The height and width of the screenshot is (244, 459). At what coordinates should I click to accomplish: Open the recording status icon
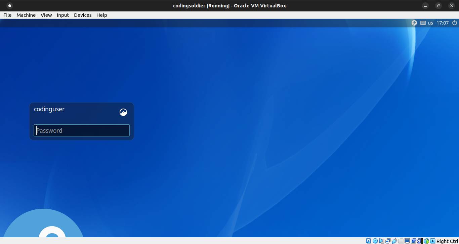[x=413, y=241]
